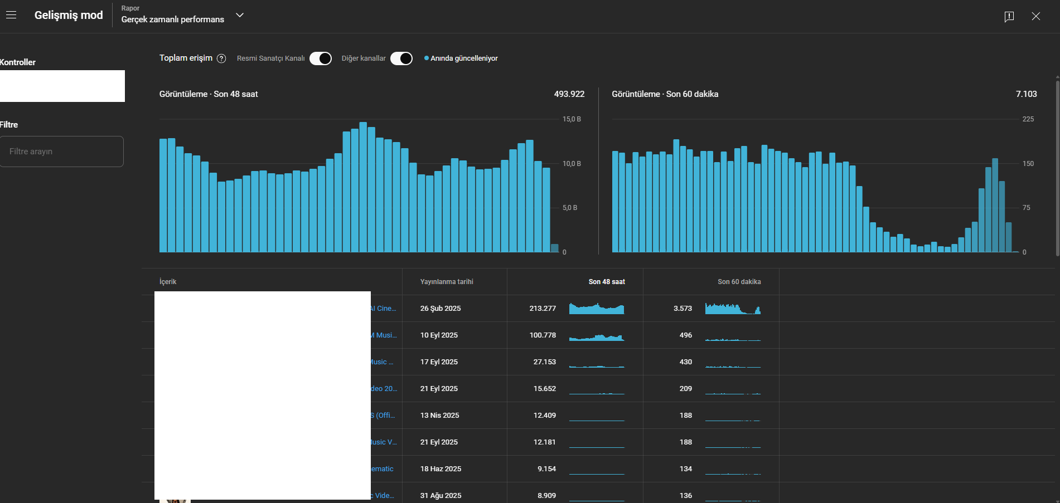Open the video link ending in Cine...

(x=384, y=309)
